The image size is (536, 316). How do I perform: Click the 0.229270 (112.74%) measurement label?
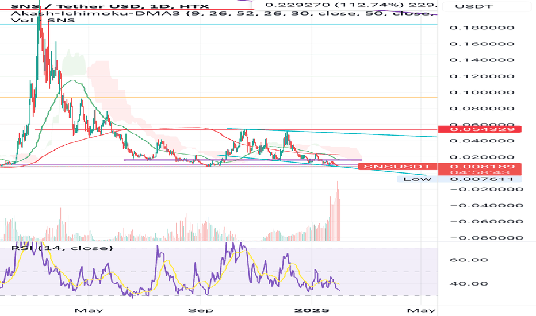point(351,5)
